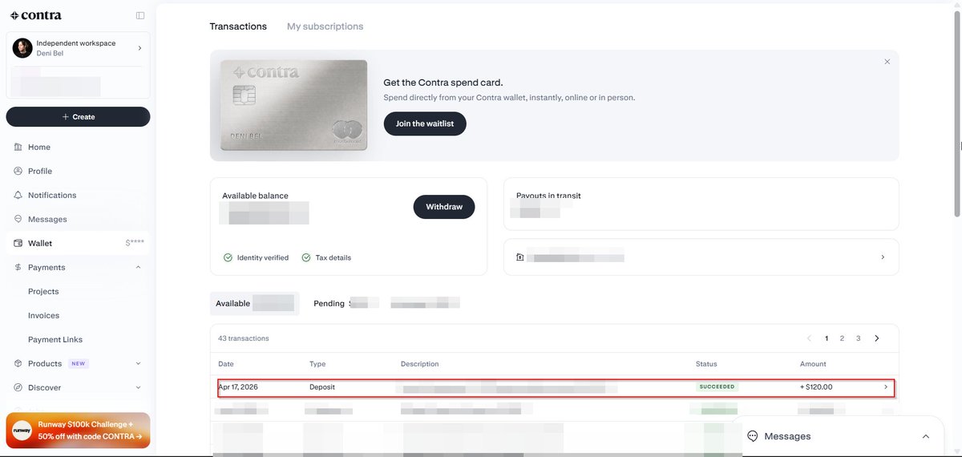Viewport: 962px width, 457px height.
Task: Click the Wallet icon
Action: point(18,243)
